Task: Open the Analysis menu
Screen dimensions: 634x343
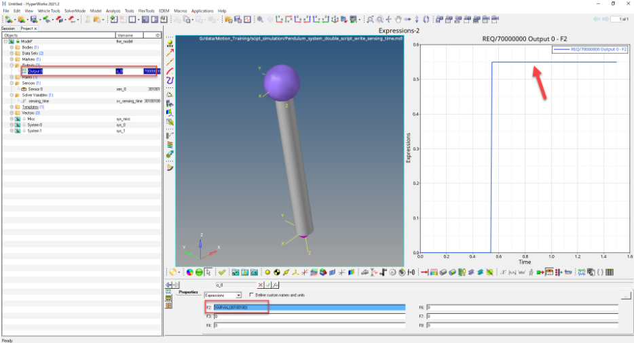Action: click(113, 11)
